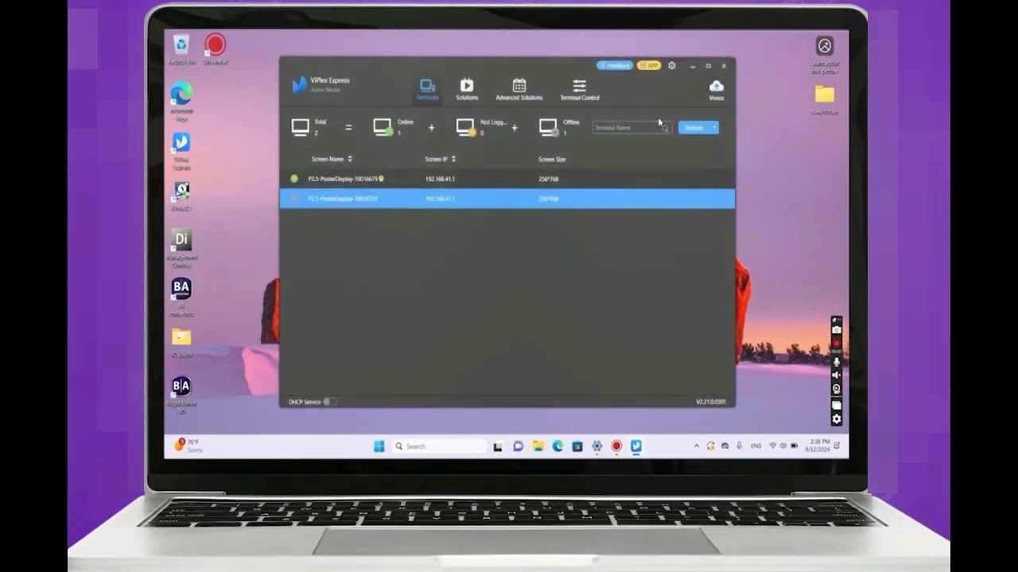Filter by Total terminals monitor icon
1018x572 pixels.
click(x=301, y=127)
